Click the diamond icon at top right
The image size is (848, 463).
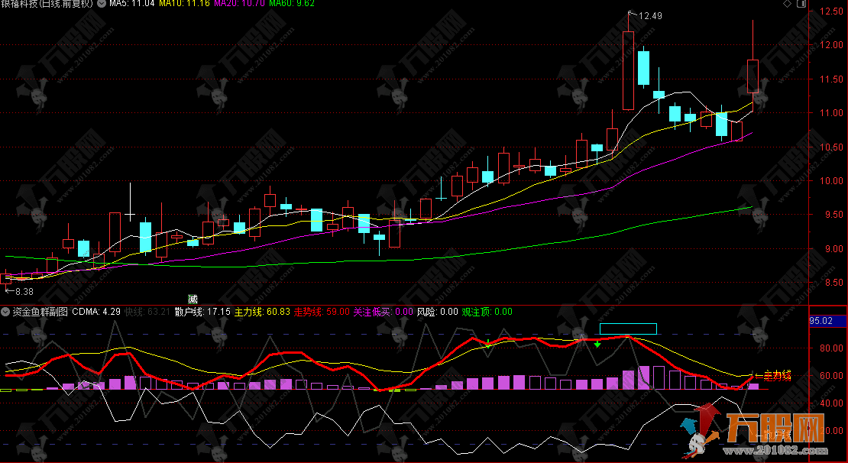788,5
